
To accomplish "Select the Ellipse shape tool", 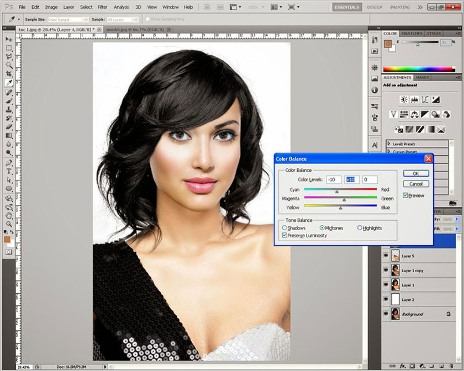I will pos(9,188).
